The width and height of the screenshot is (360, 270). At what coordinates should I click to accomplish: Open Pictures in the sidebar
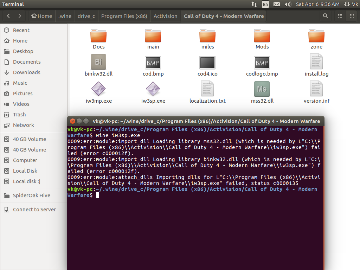[x=34, y=94]
